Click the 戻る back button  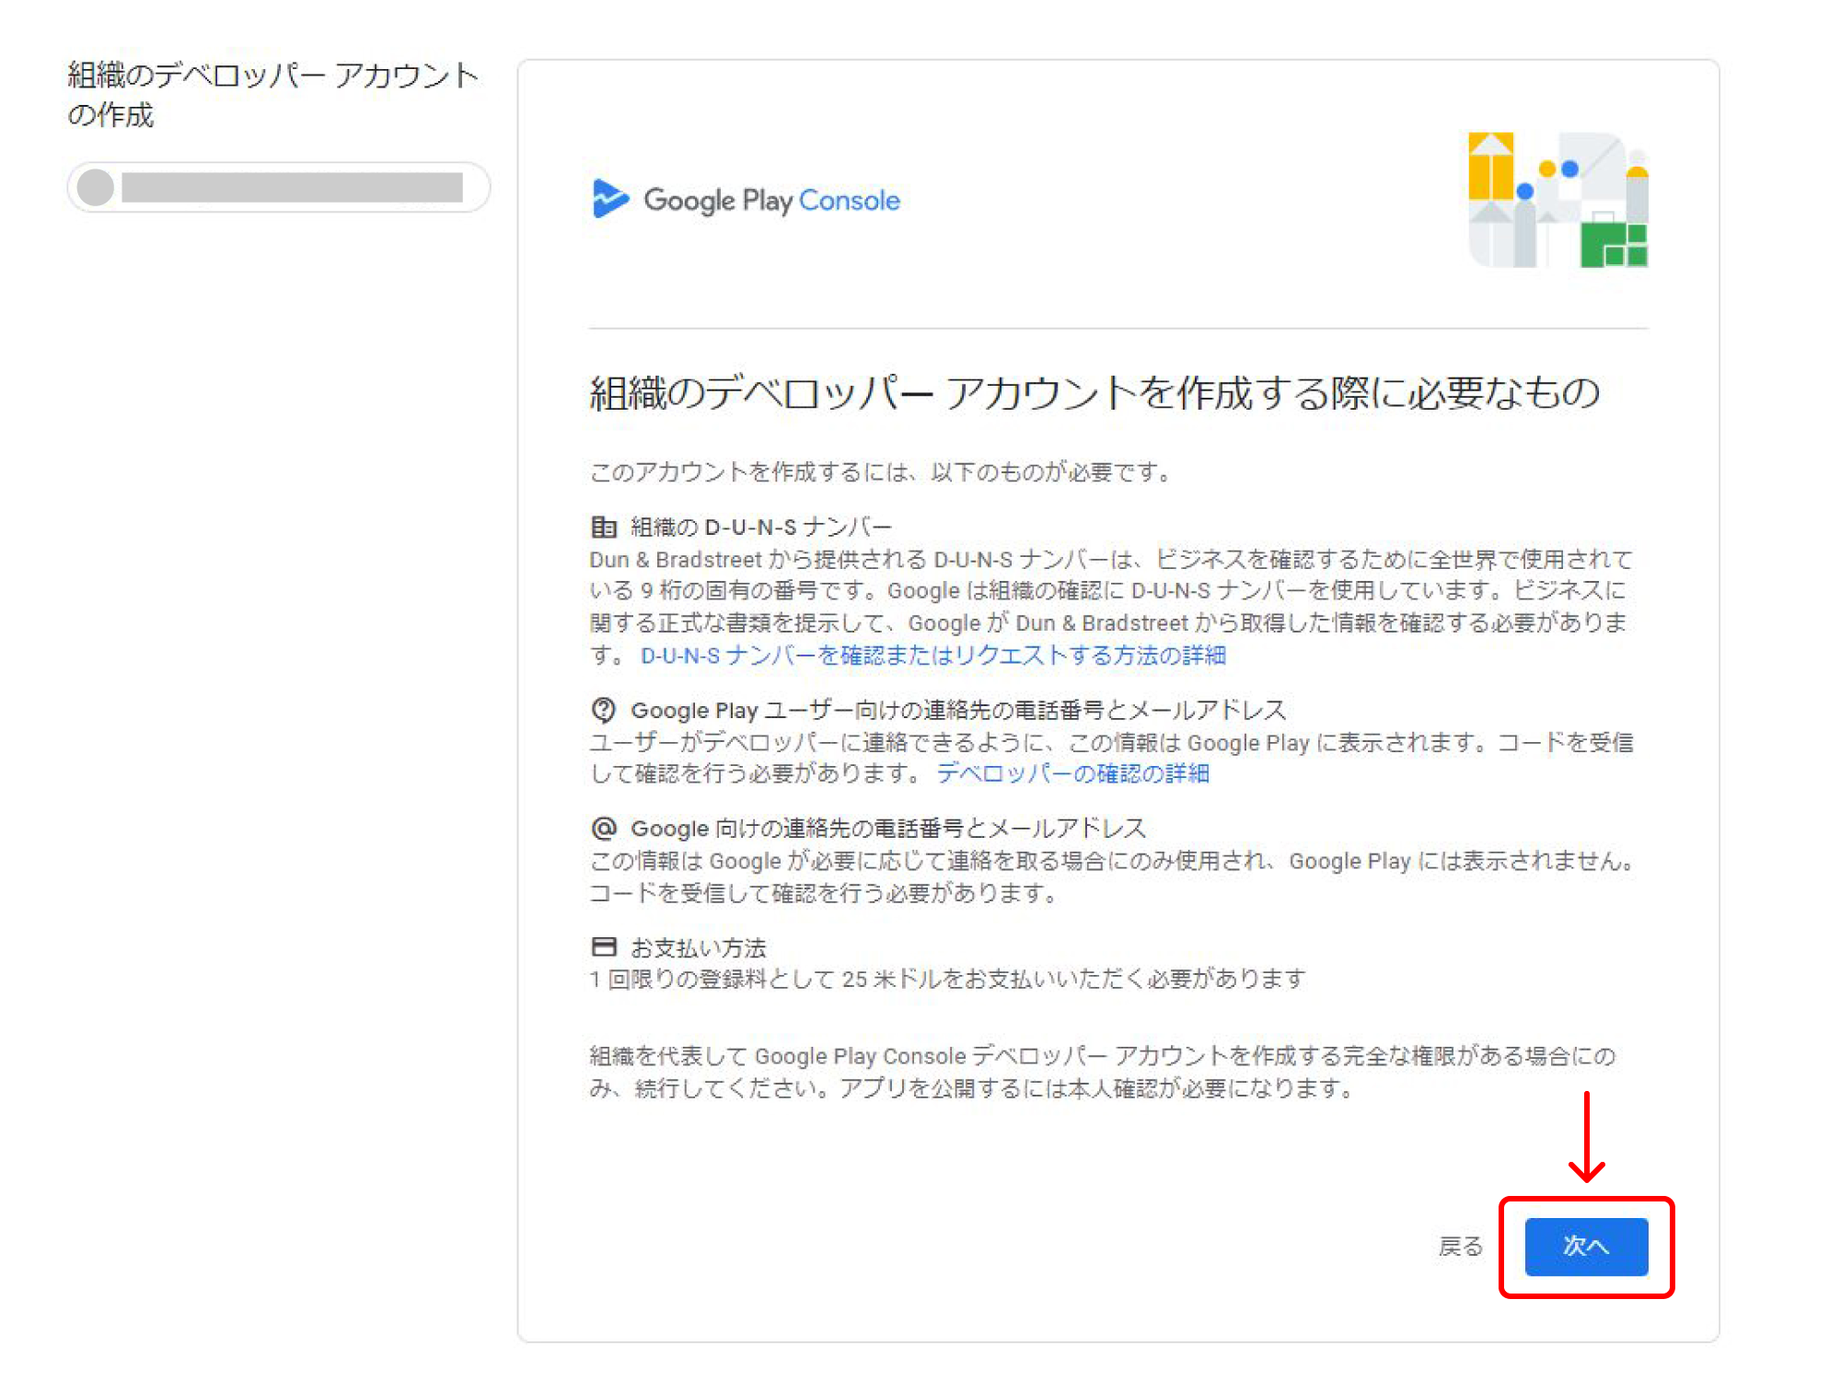coord(1460,1247)
